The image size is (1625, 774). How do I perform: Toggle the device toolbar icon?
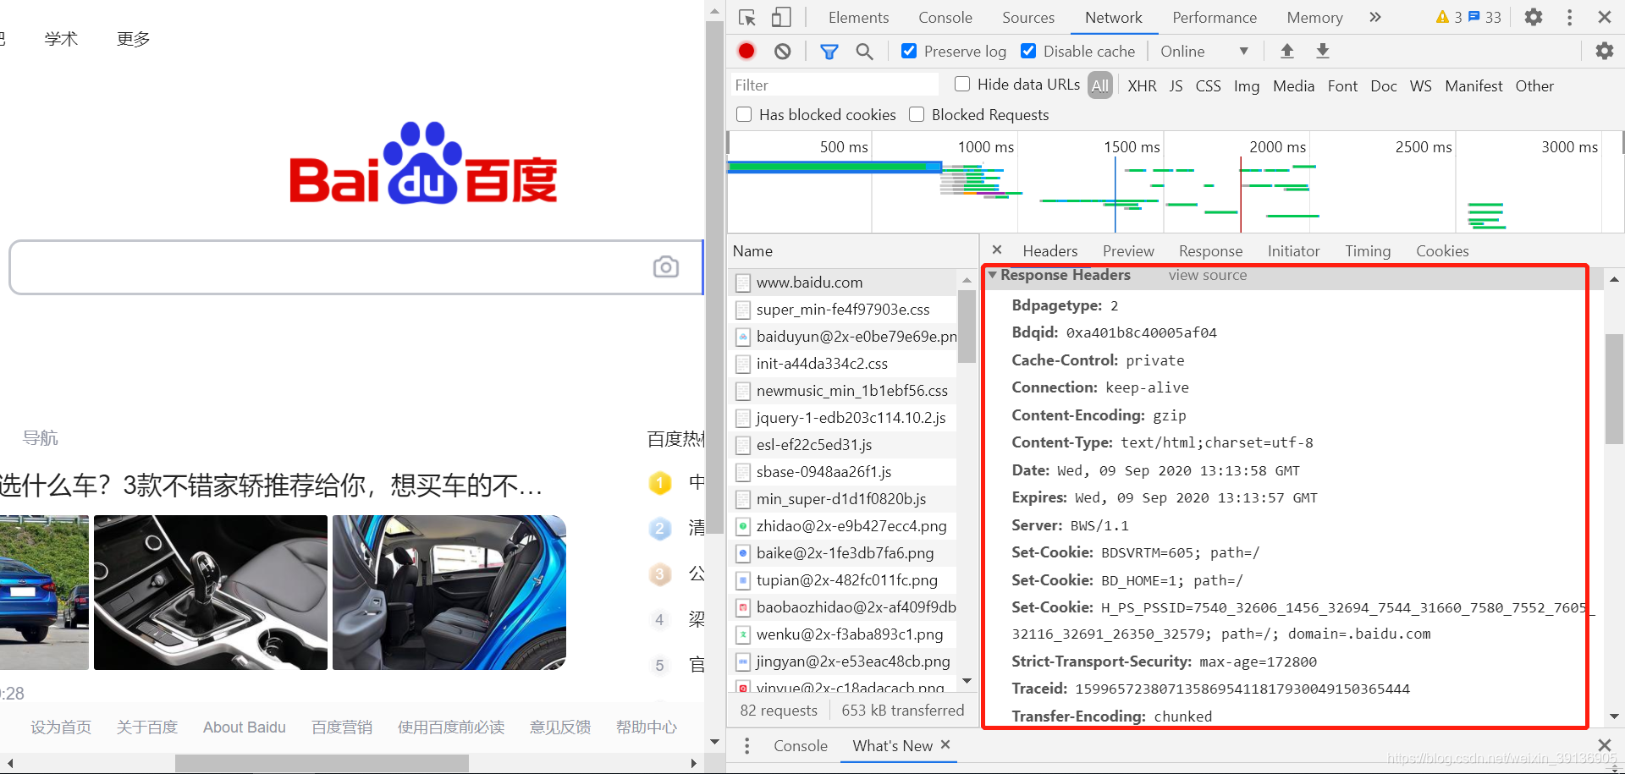[780, 18]
